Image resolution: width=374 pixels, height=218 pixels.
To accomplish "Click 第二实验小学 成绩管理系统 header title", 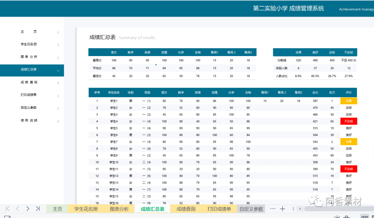I will (x=288, y=8).
